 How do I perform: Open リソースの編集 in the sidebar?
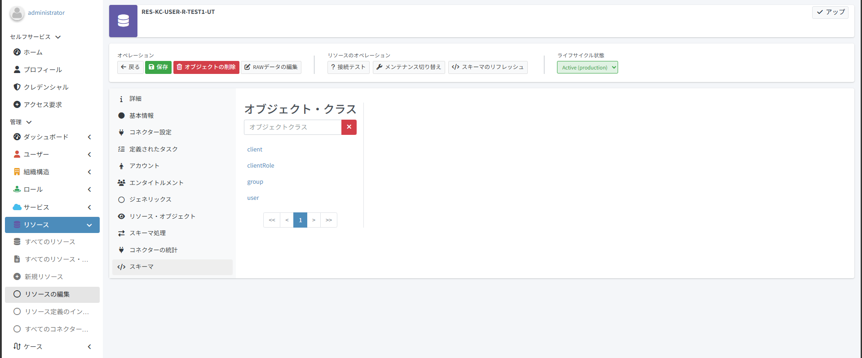pyautogui.click(x=52, y=294)
